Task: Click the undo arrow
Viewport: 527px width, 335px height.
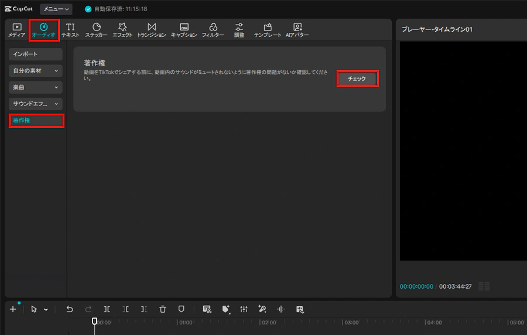Action: pos(70,309)
